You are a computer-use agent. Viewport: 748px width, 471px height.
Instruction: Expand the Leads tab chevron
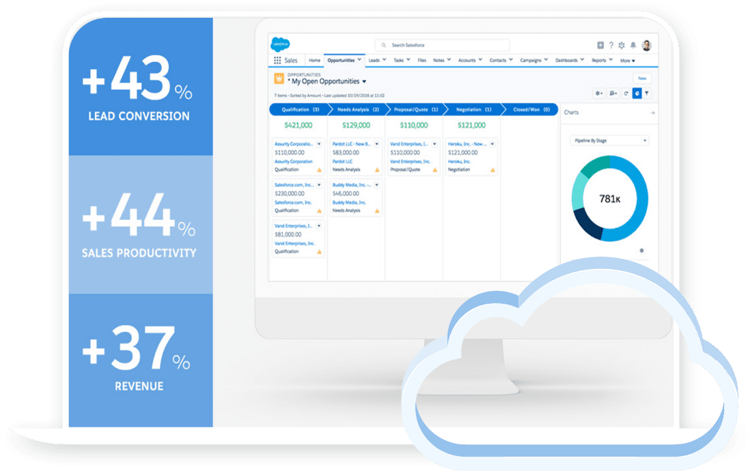pyautogui.click(x=384, y=60)
